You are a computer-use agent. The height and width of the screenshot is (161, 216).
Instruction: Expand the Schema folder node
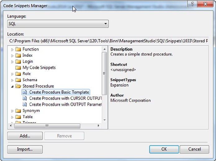click(12, 80)
